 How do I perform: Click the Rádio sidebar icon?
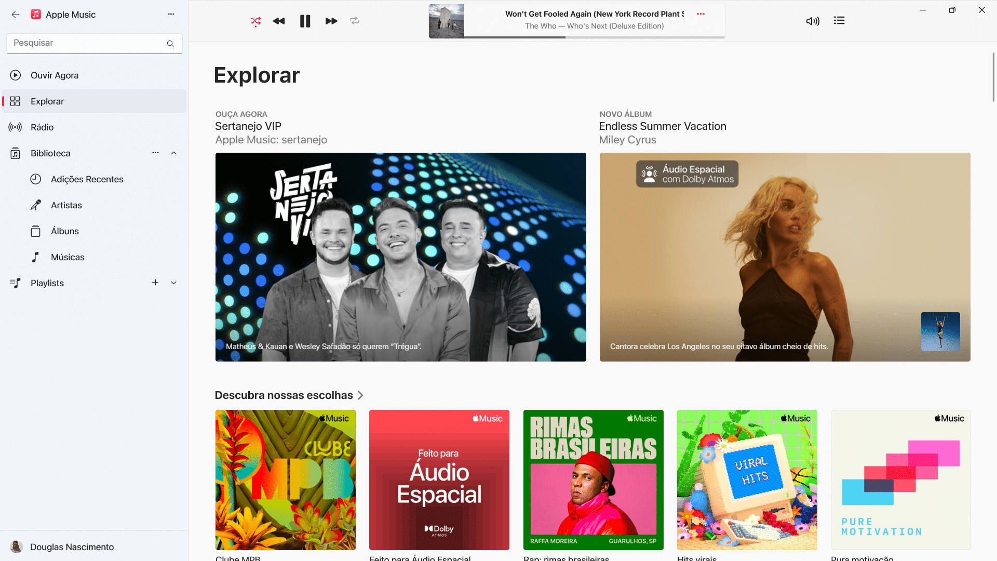(x=15, y=127)
